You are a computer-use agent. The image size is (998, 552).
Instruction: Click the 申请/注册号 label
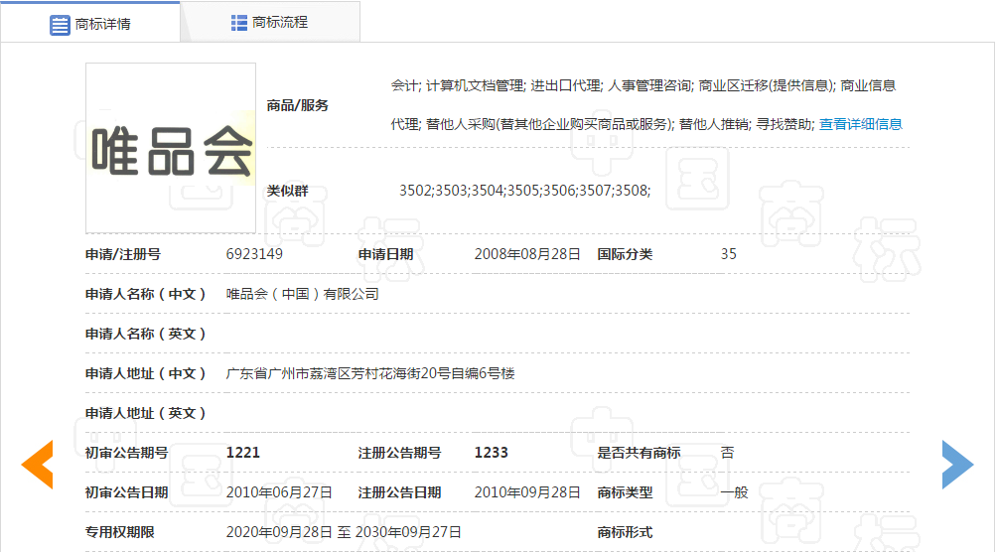click(x=123, y=254)
